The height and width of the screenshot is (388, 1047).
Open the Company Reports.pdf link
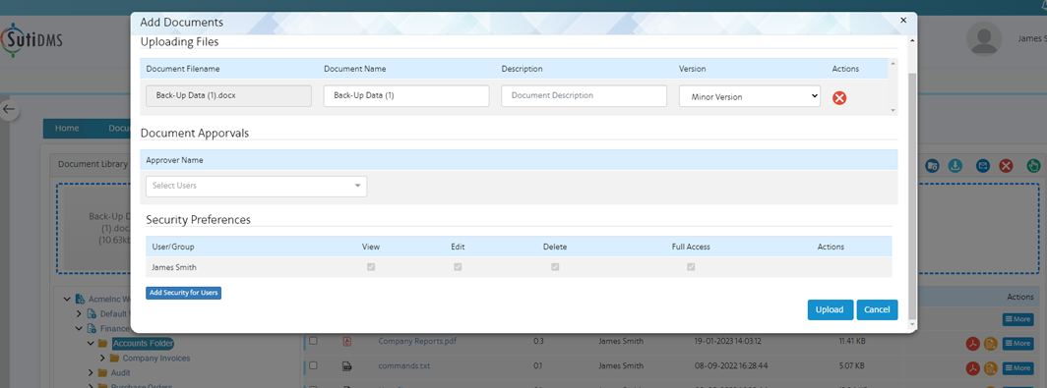[417, 341]
